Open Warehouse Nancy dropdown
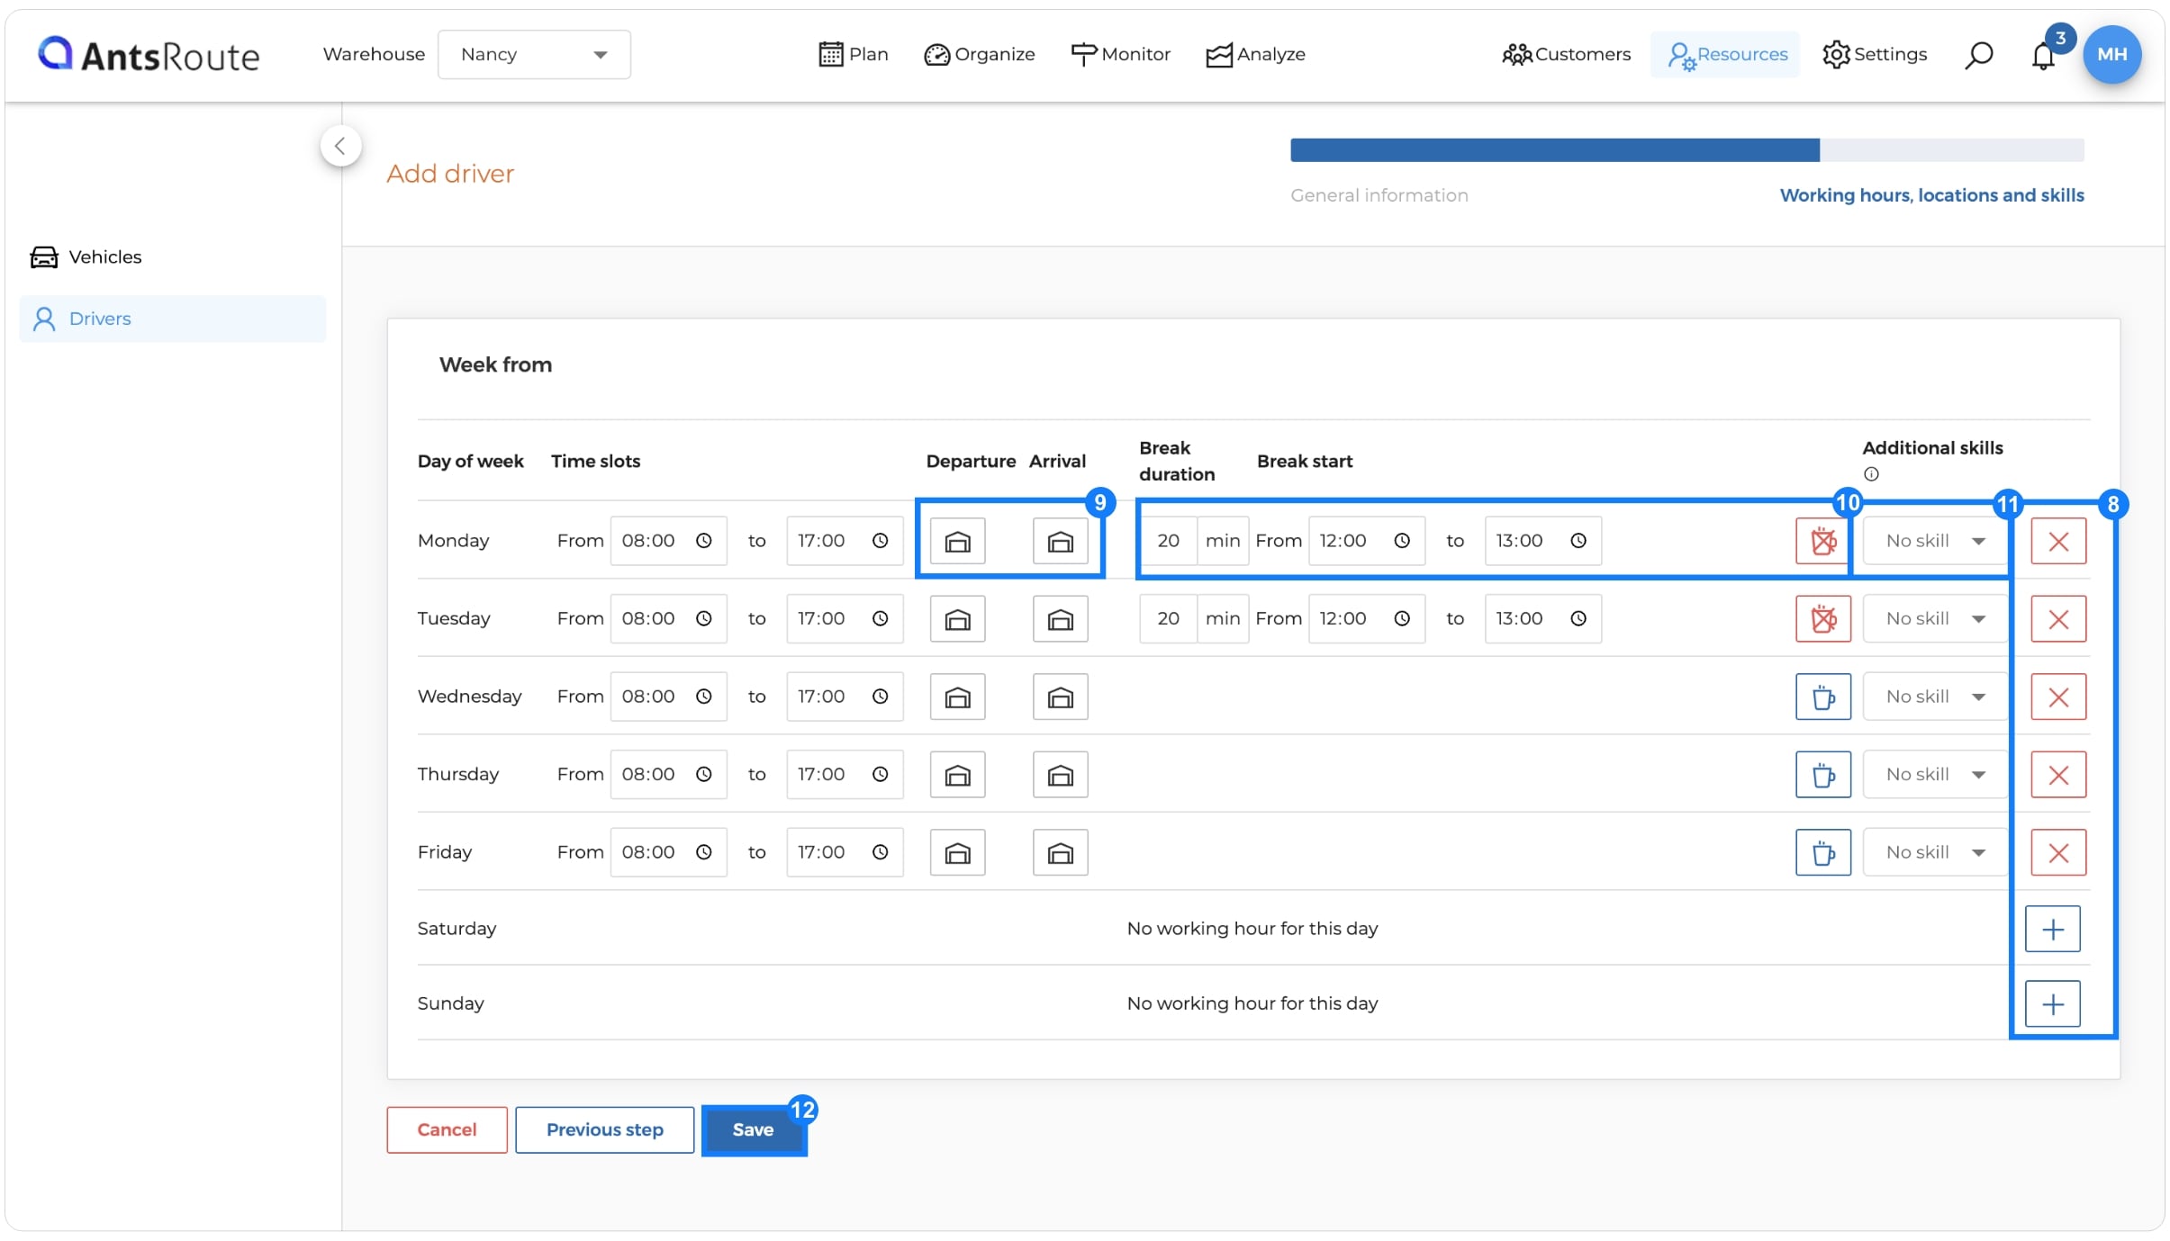2170x1241 pixels. (534, 55)
